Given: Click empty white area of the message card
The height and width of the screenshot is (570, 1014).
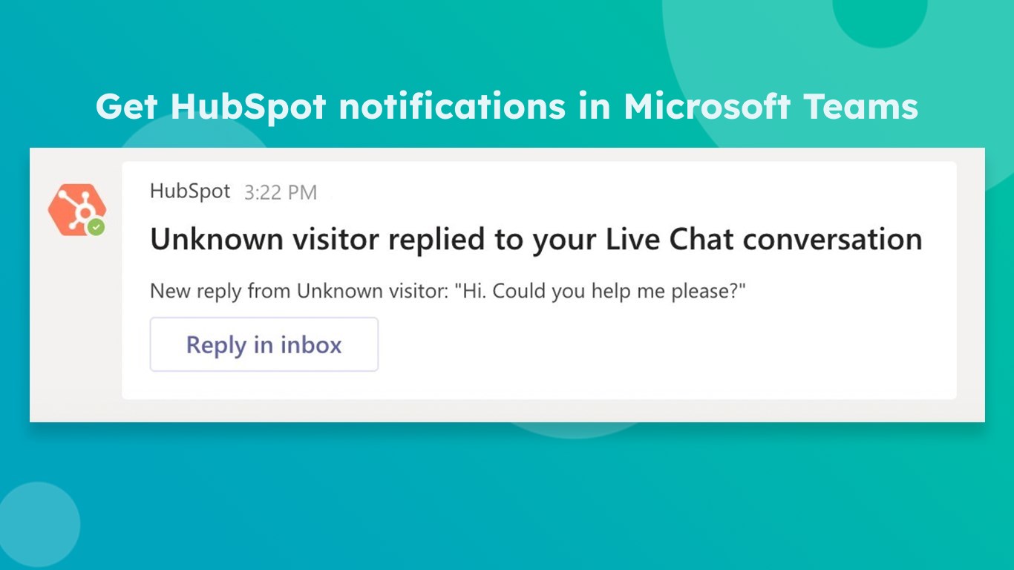Looking at the screenshot, I should 668,349.
